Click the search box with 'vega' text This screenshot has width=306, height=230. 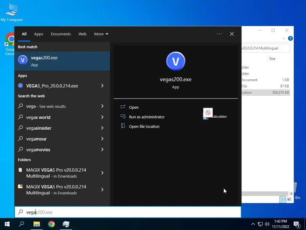coord(128,212)
